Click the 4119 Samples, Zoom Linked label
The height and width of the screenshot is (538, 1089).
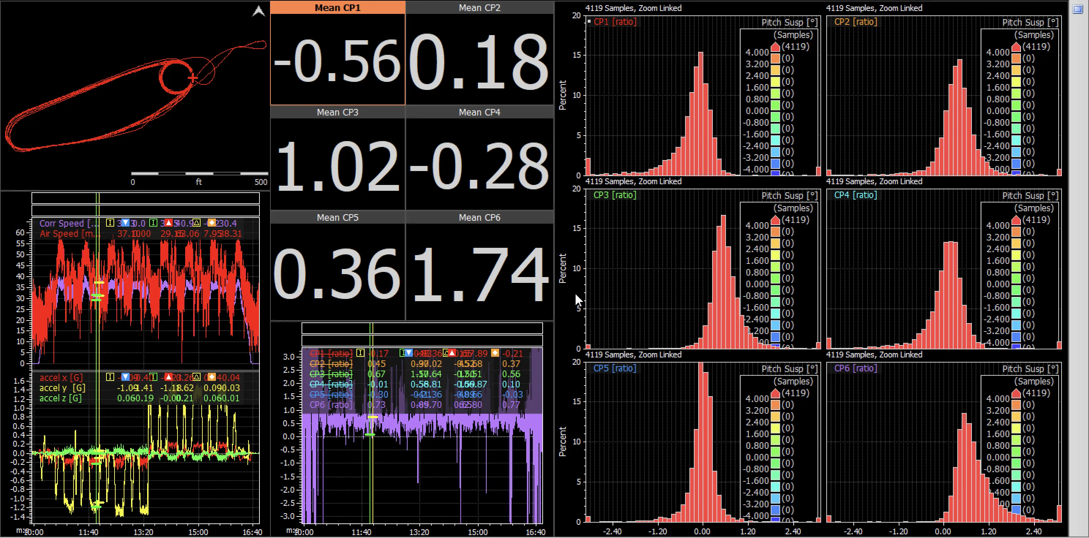633,8
